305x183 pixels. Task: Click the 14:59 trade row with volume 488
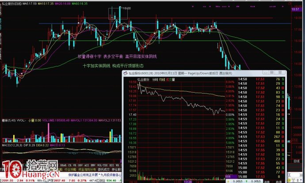(261, 141)
